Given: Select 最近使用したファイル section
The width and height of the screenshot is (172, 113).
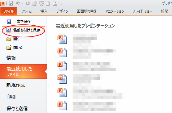Looking at the screenshot, I should click(x=23, y=72).
